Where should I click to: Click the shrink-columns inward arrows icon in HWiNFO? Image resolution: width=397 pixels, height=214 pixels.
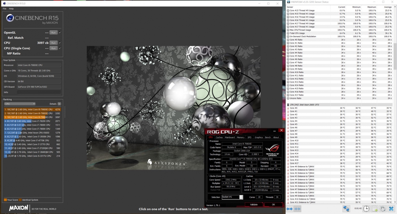coord(297,209)
